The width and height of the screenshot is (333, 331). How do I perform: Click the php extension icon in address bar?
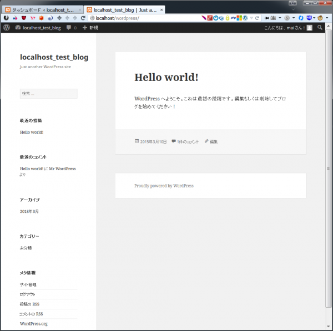[x=234, y=18]
